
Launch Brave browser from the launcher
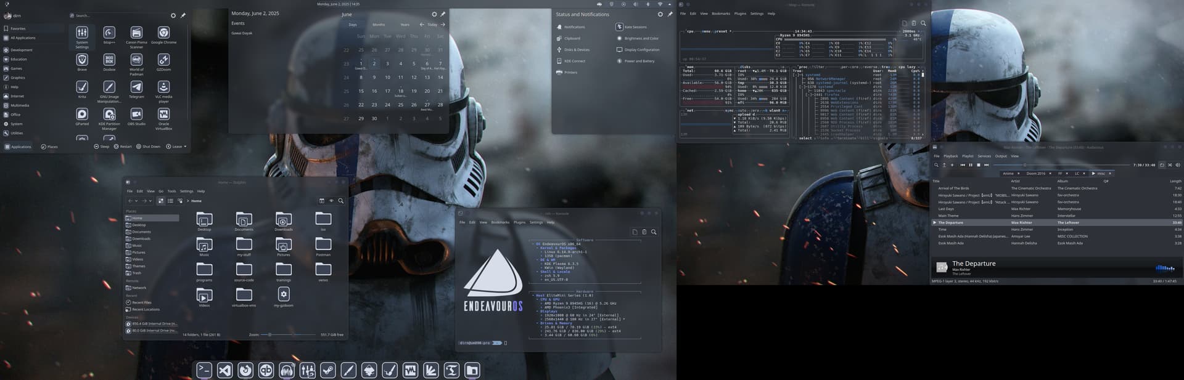pyautogui.click(x=82, y=62)
